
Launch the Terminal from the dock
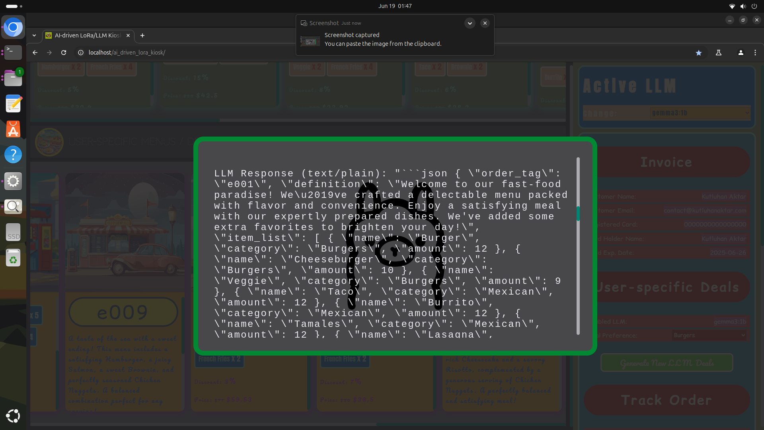(x=13, y=52)
